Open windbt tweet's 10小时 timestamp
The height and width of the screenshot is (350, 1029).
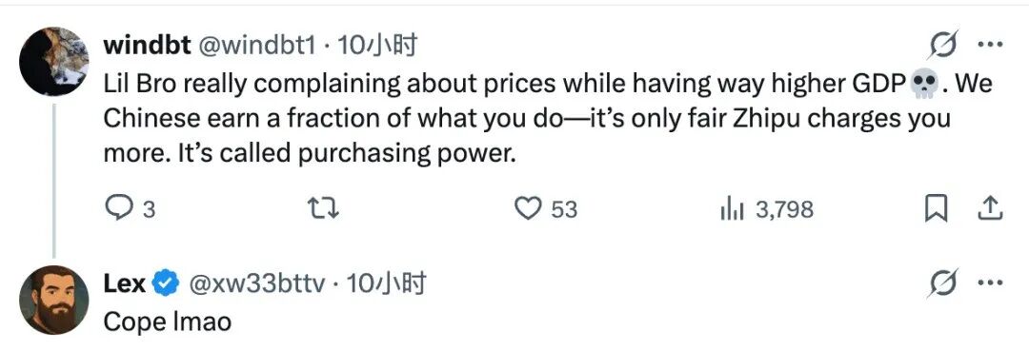point(378,46)
